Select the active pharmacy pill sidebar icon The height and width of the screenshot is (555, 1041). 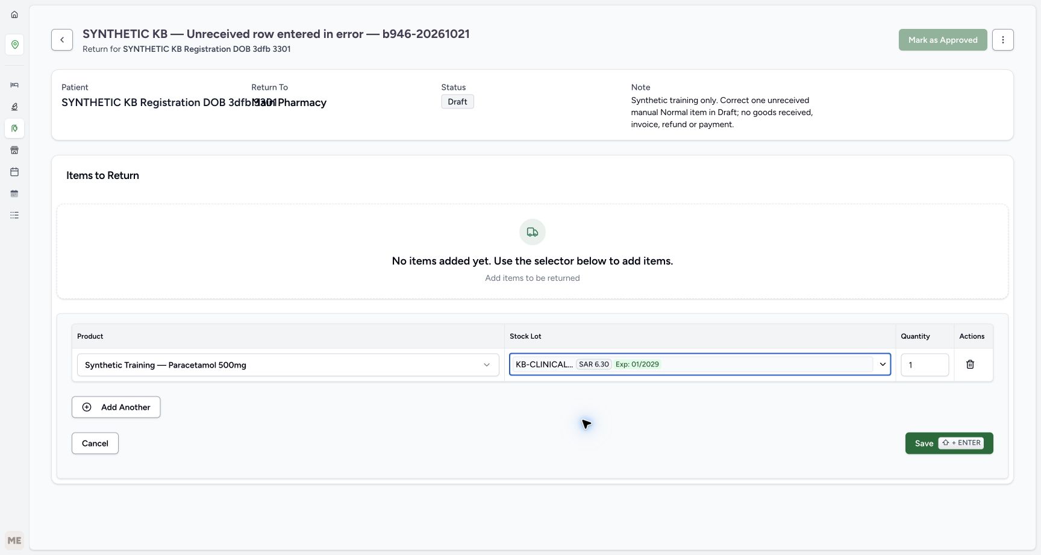(14, 128)
